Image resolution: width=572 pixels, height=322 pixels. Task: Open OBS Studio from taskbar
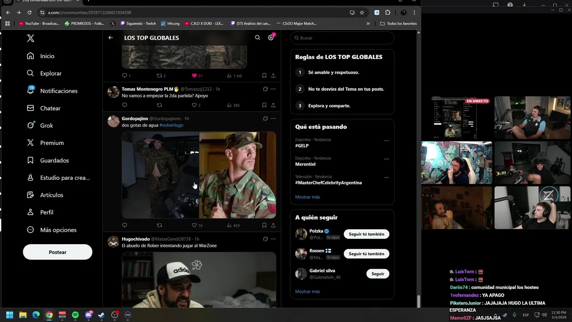point(115,315)
